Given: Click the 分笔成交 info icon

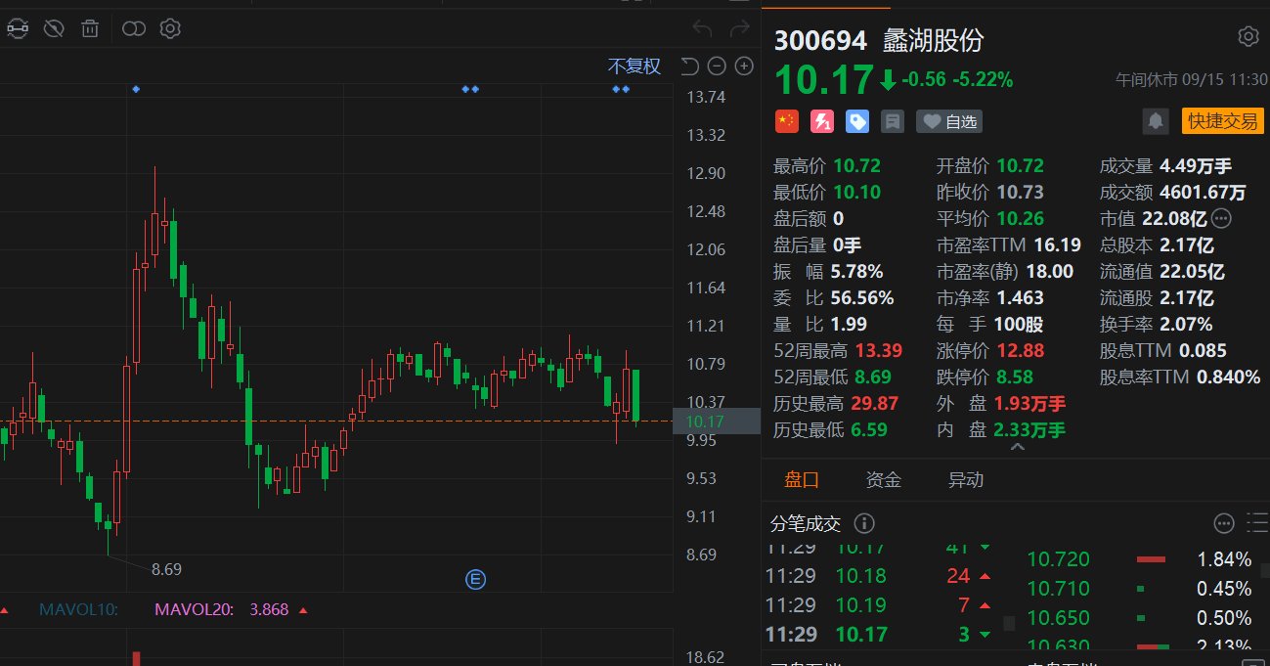Looking at the screenshot, I should 864,524.
